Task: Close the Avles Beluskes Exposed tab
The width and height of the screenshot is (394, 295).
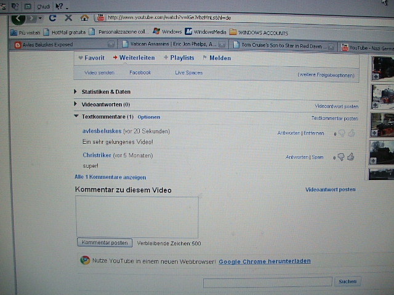Action: click(111, 44)
